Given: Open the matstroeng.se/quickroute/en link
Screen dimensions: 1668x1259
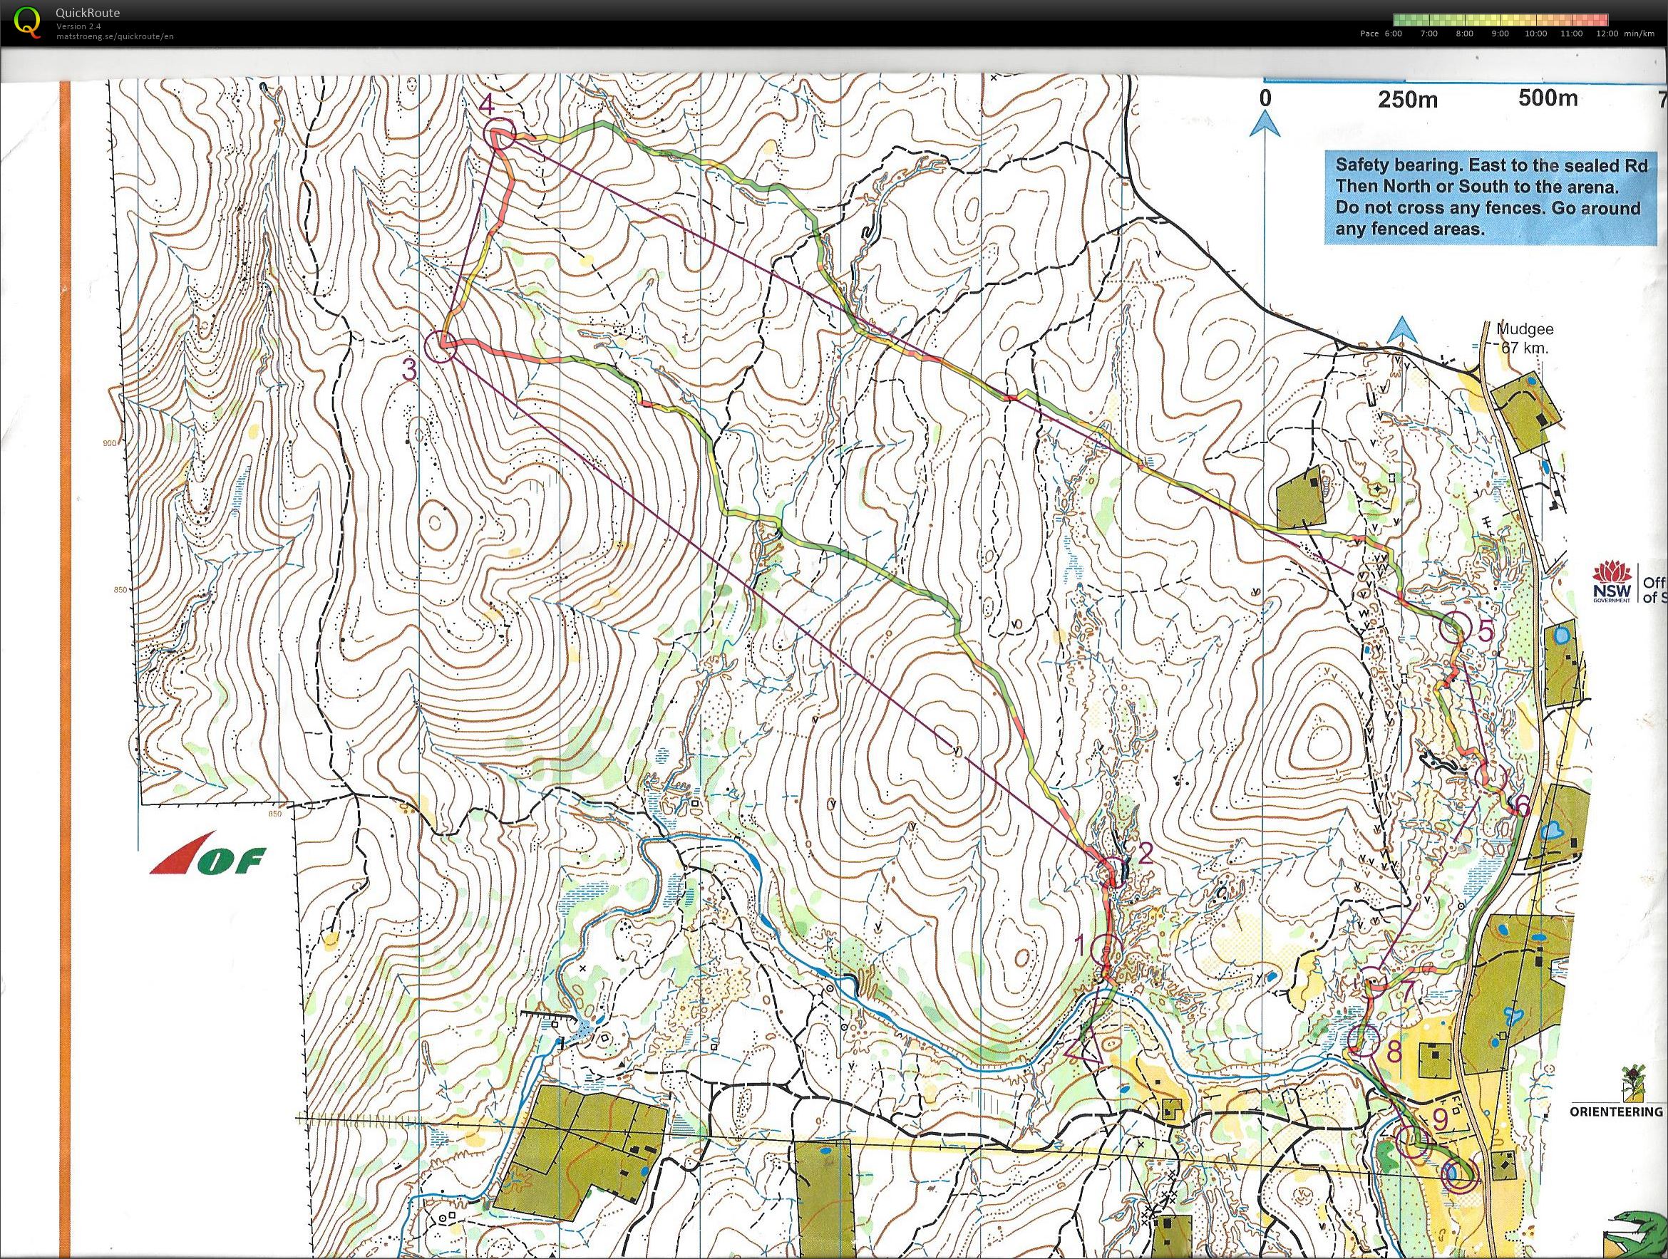Looking at the screenshot, I should click(x=114, y=37).
